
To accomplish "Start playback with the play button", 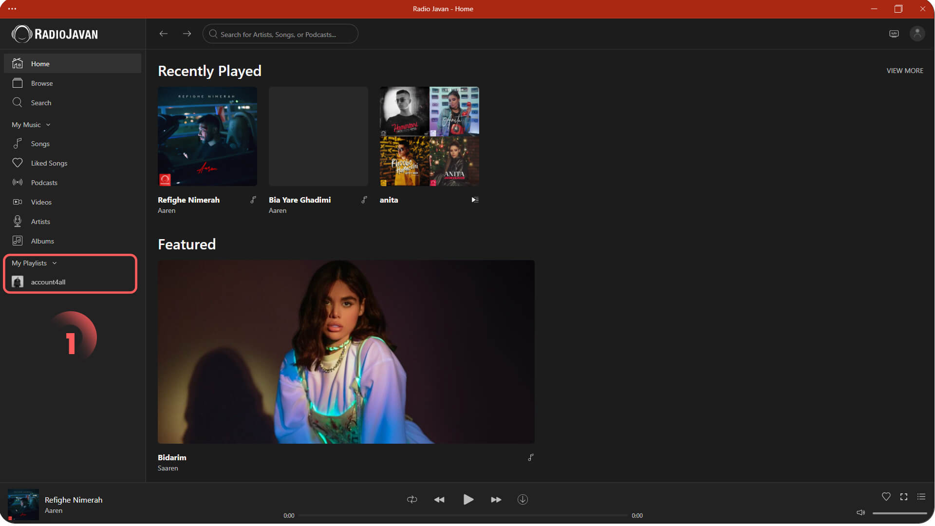I will click(468, 500).
